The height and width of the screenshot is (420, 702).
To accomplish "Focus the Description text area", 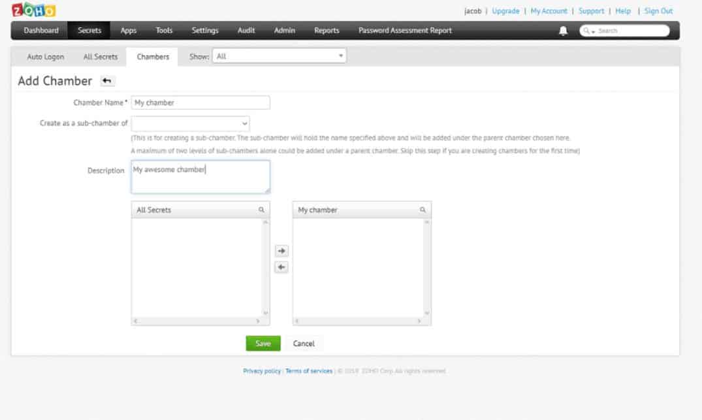I will click(200, 177).
